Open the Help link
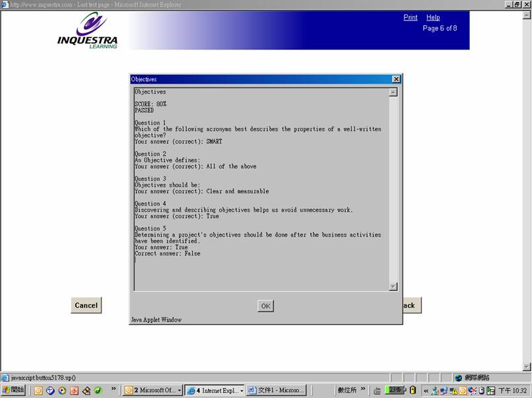 click(x=433, y=18)
